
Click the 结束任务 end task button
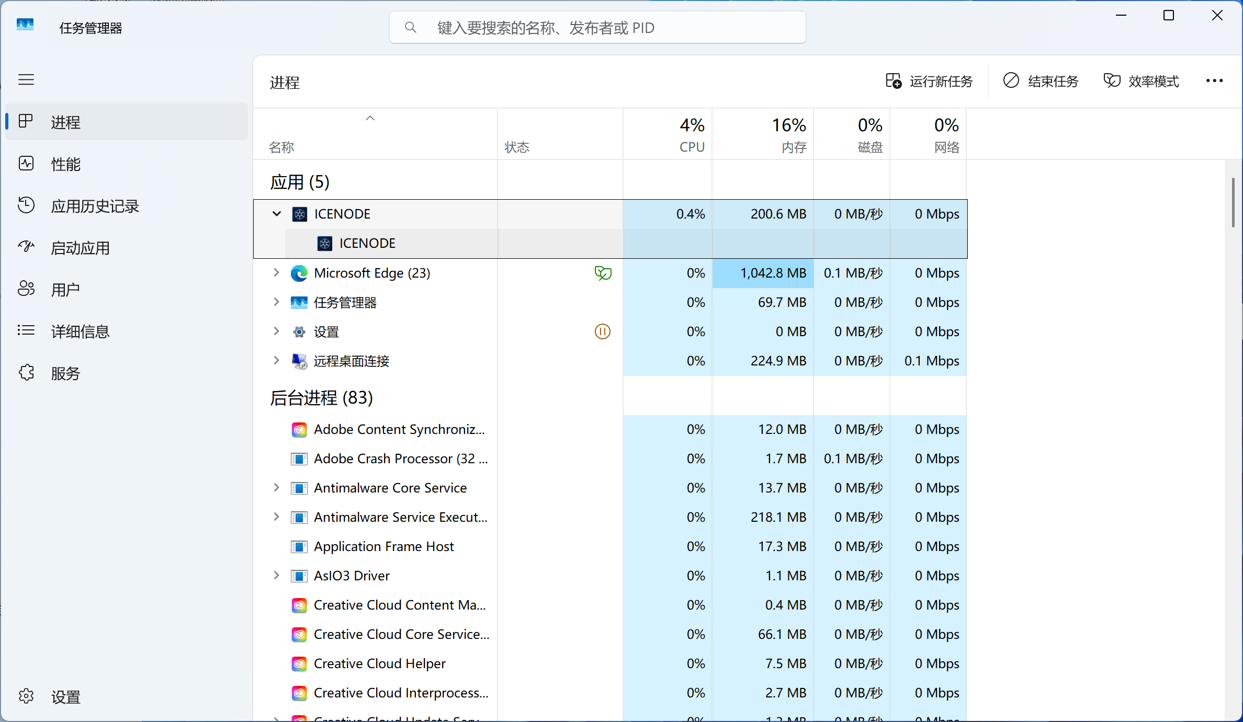point(1041,81)
